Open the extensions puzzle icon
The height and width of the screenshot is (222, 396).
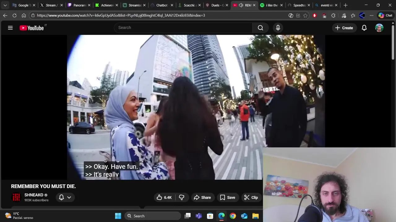tap(333, 15)
